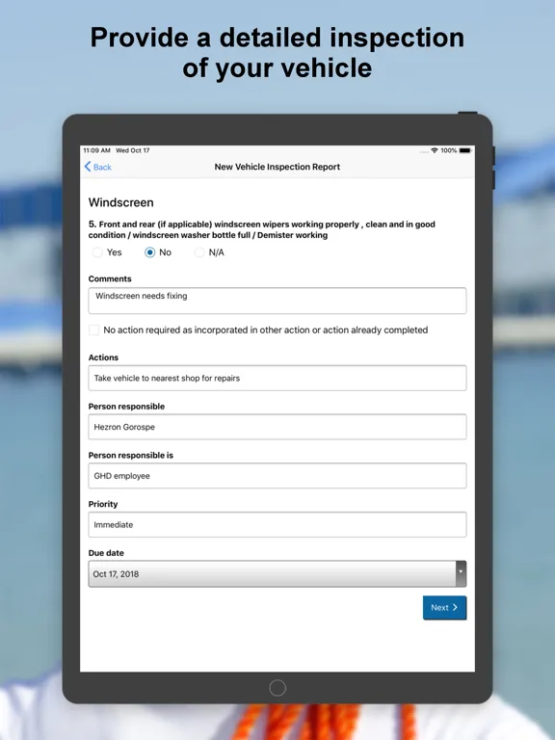This screenshot has height=740, width=555.
Task: Tap the battery indicator icon
Action: (x=465, y=150)
